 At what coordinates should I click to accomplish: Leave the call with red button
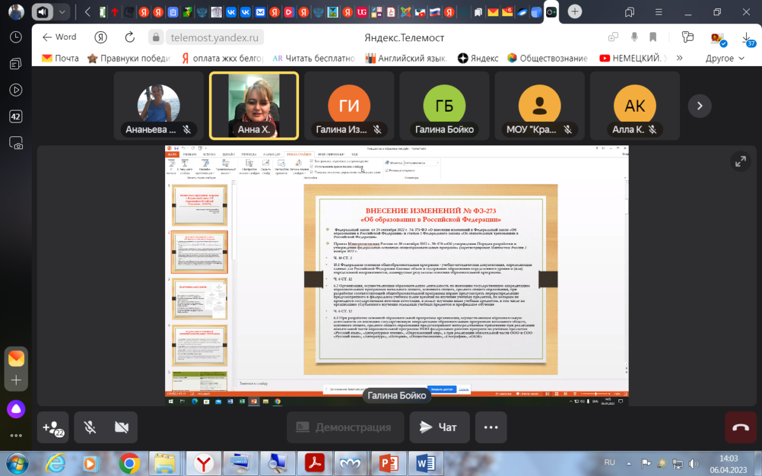[740, 427]
